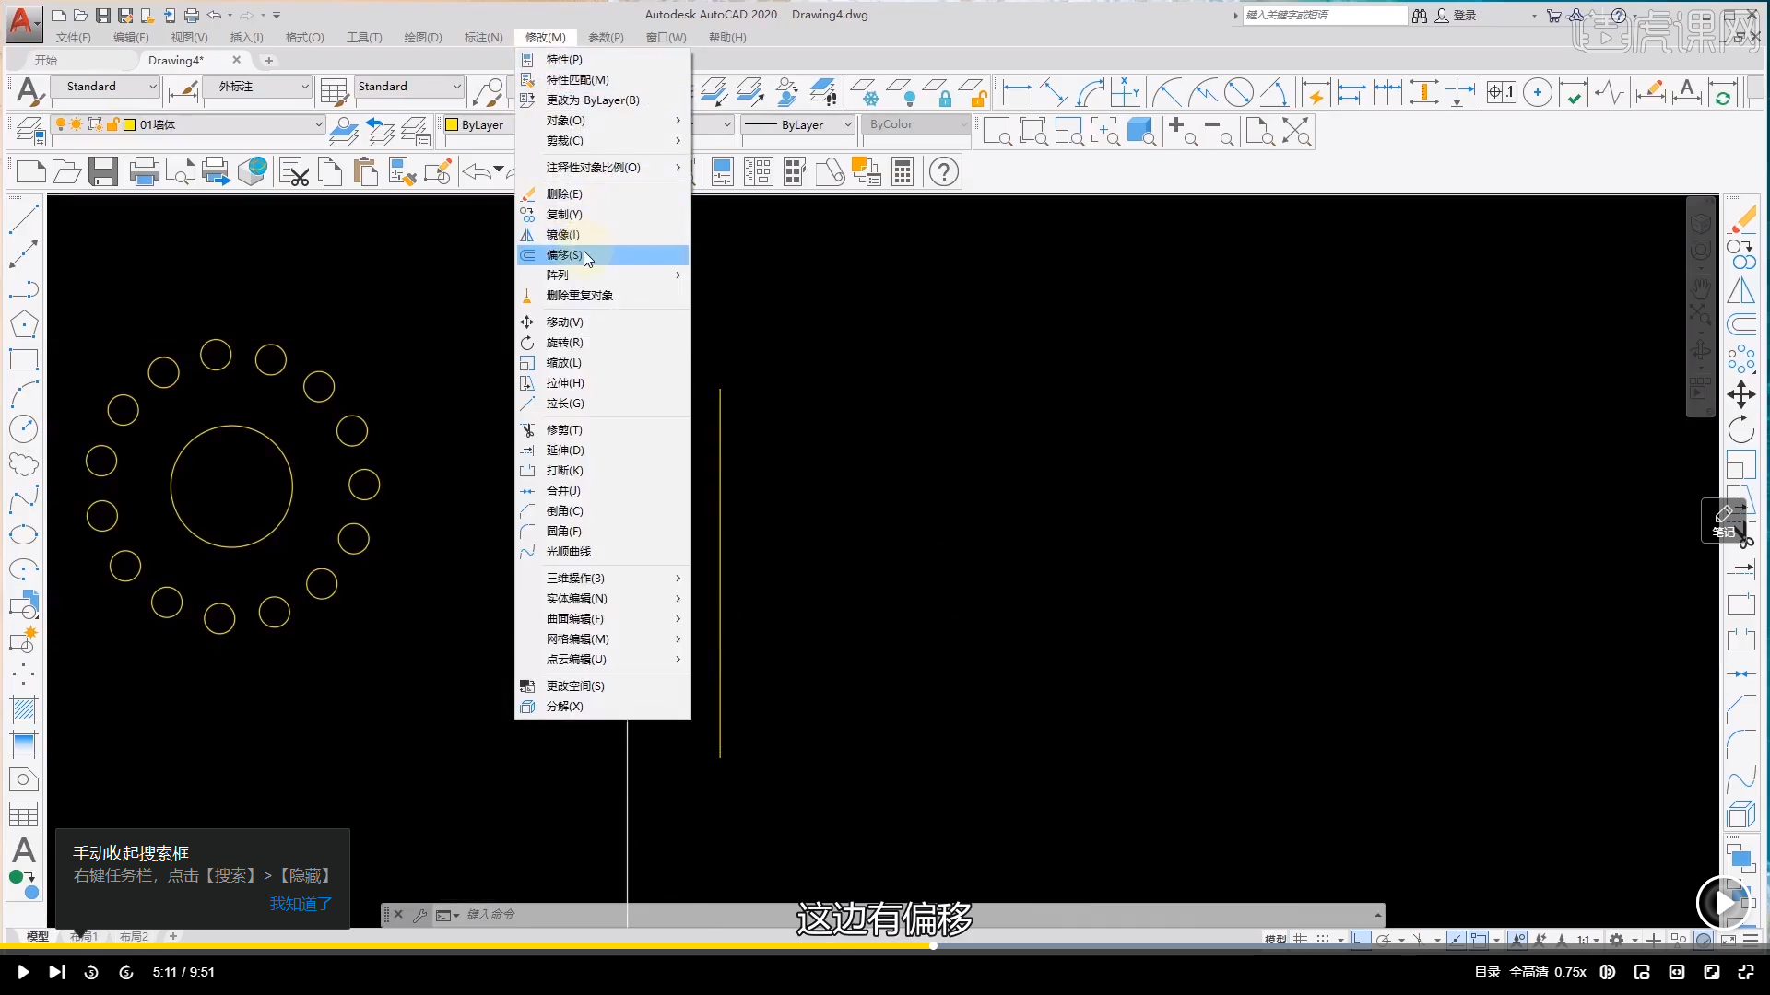Screen dimensions: 1770x995
Task: Toggle the video loop icon
Action: (1607, 972)
